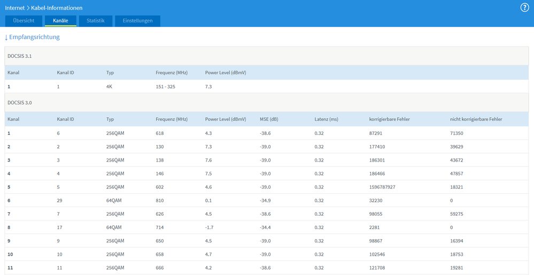The width and height of the screenshot is (534, 275).
Task: Click the help question mark icon
Action: [x=524, y=7]
